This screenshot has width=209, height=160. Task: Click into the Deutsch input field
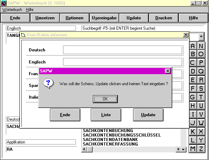click(x=122, y=50)
